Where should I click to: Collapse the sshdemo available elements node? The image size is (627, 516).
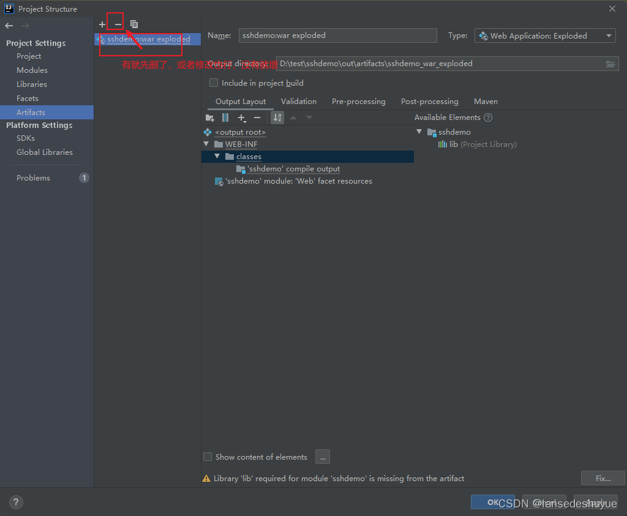419,132
